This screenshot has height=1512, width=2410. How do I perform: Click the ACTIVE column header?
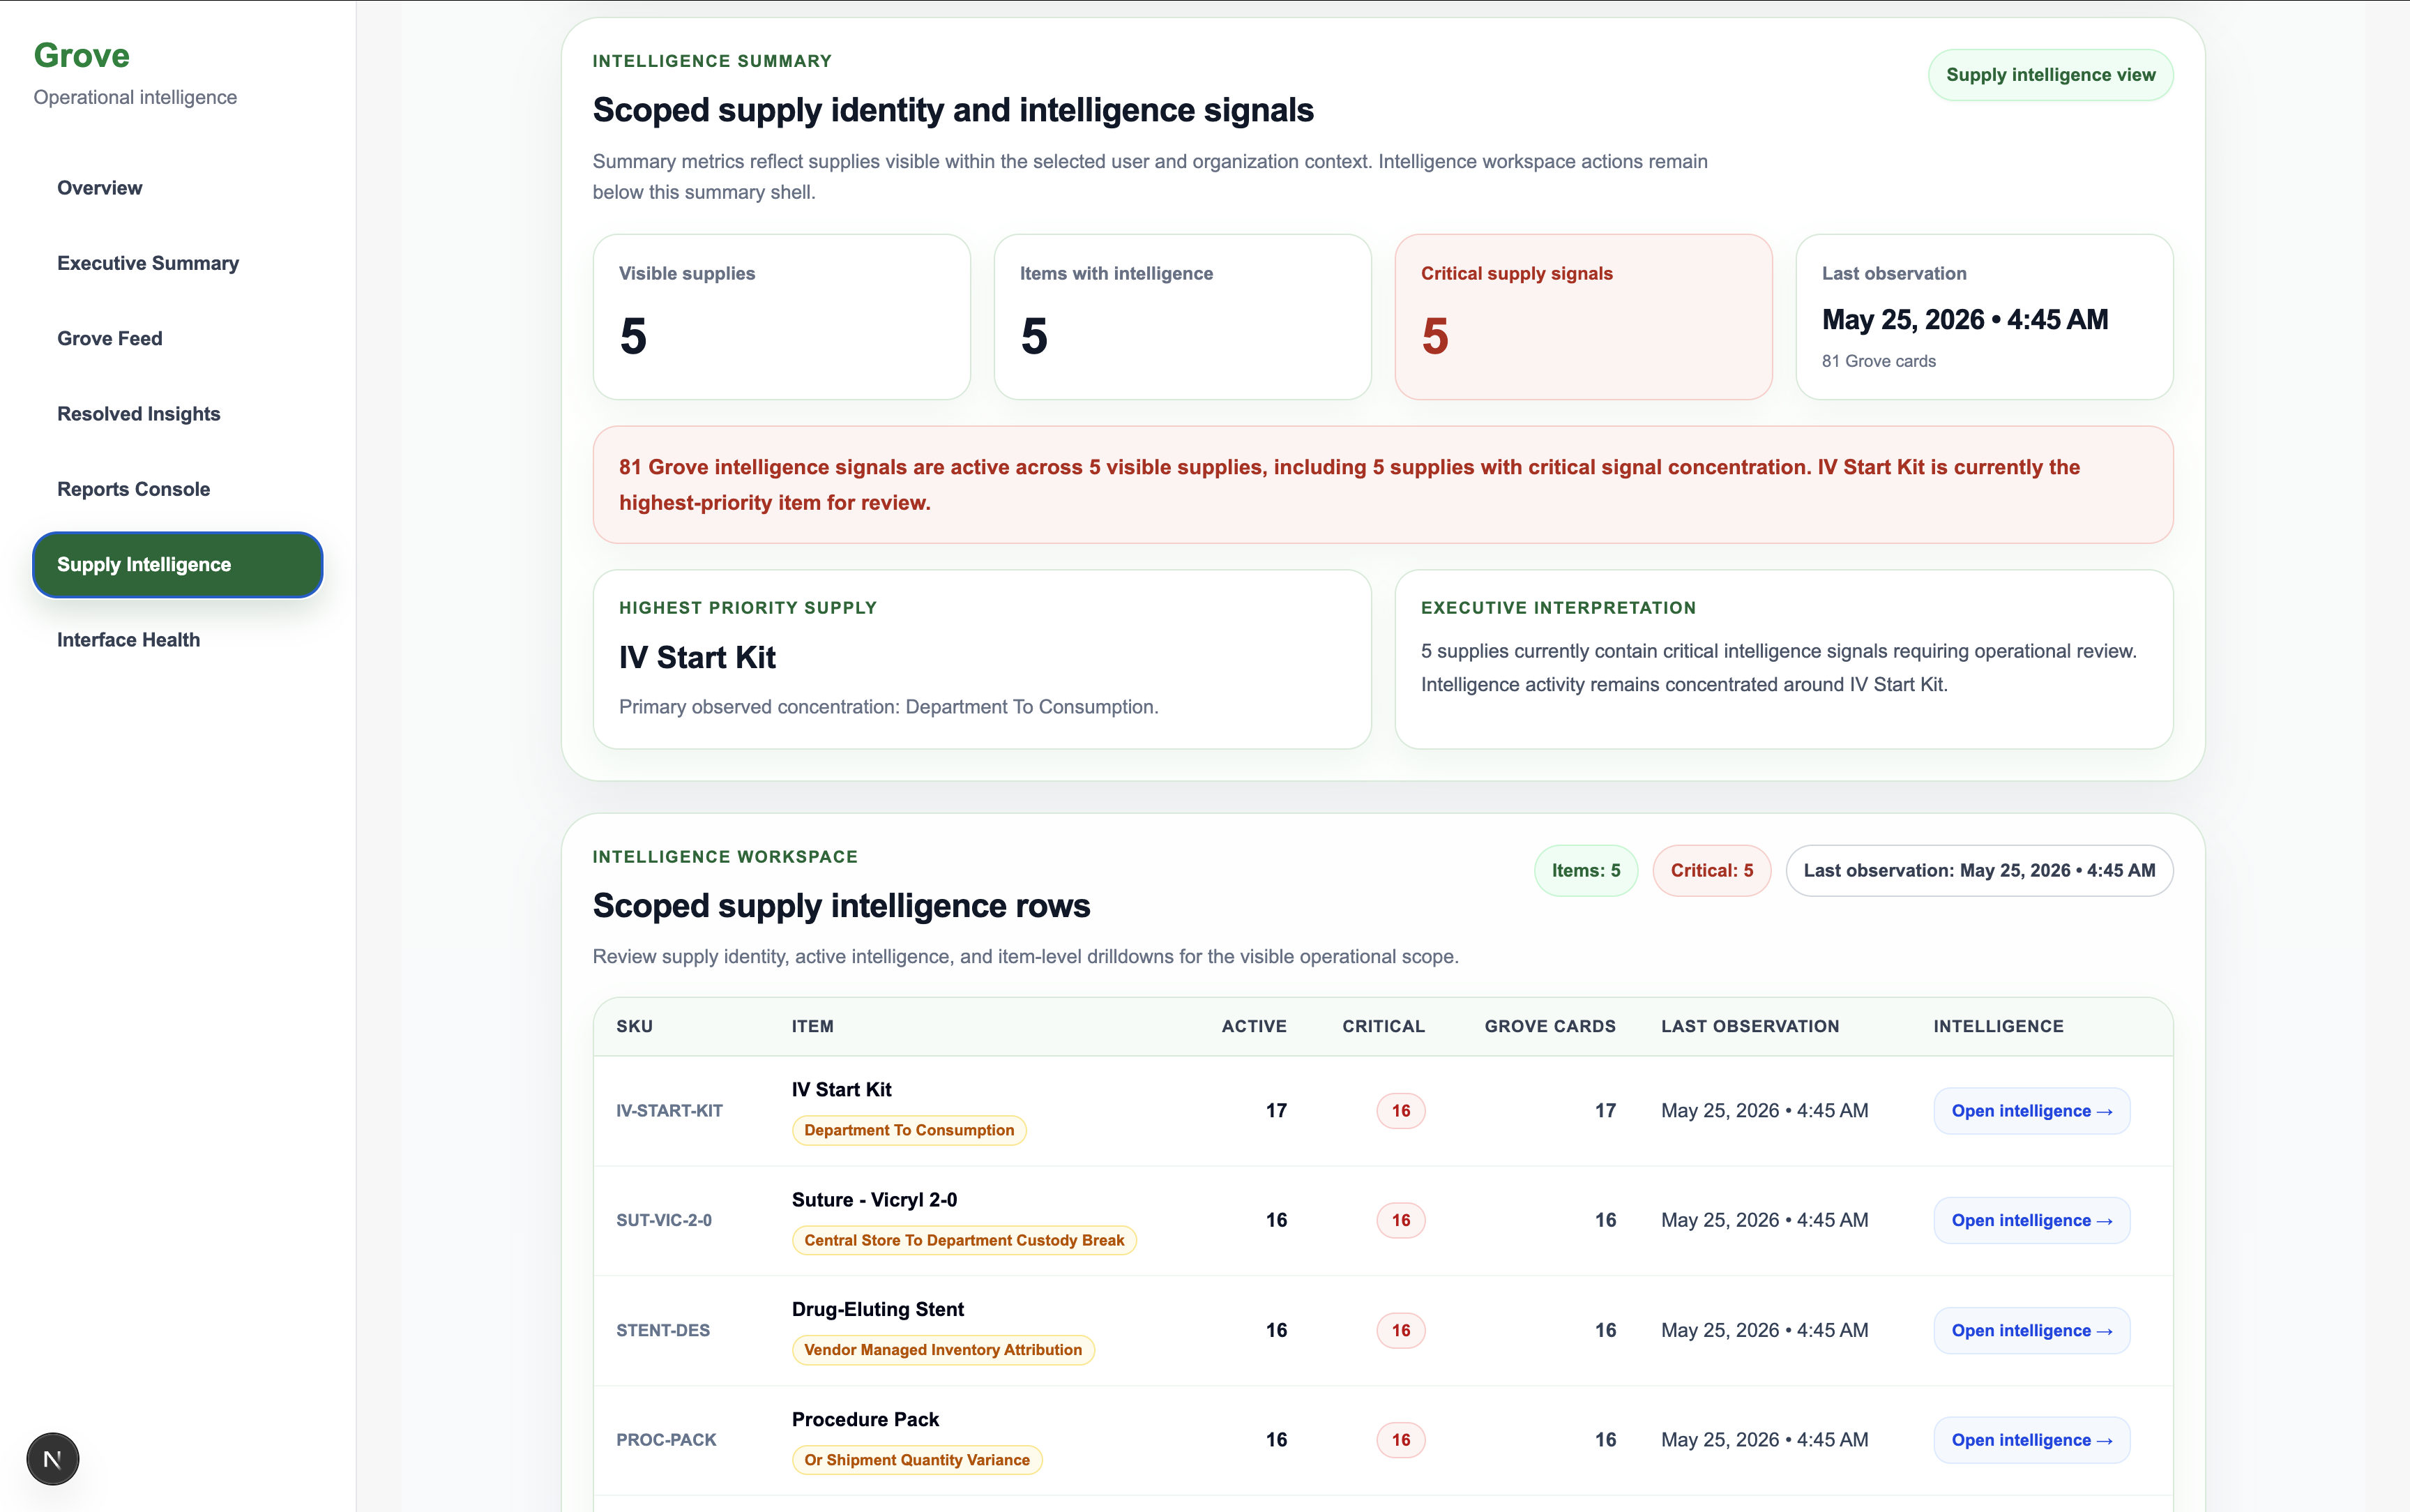[1254, 1026]
